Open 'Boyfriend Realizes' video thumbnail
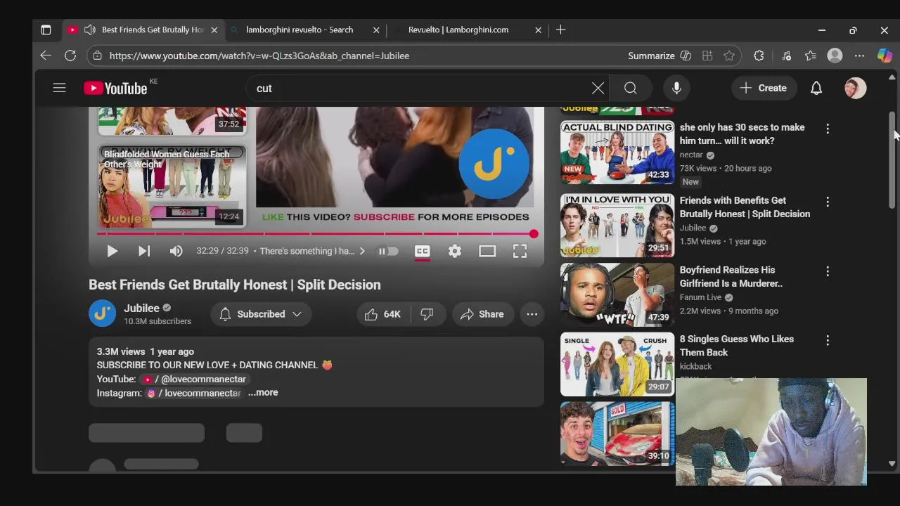This screenshot has width=900, height=506. [617, 294]
